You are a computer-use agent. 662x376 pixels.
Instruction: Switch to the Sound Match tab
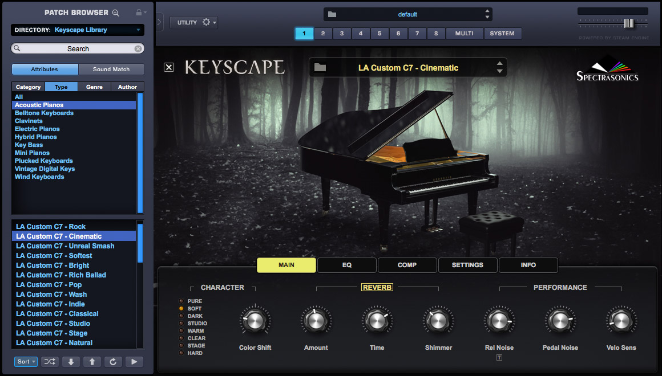tap(111, 69)
